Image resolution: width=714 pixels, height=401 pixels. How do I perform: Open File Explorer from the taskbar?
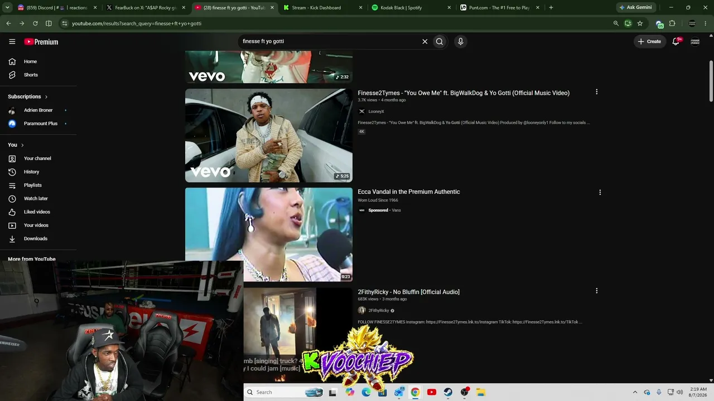481,392
